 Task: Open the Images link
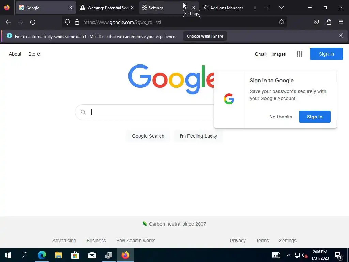coord(278,54)
